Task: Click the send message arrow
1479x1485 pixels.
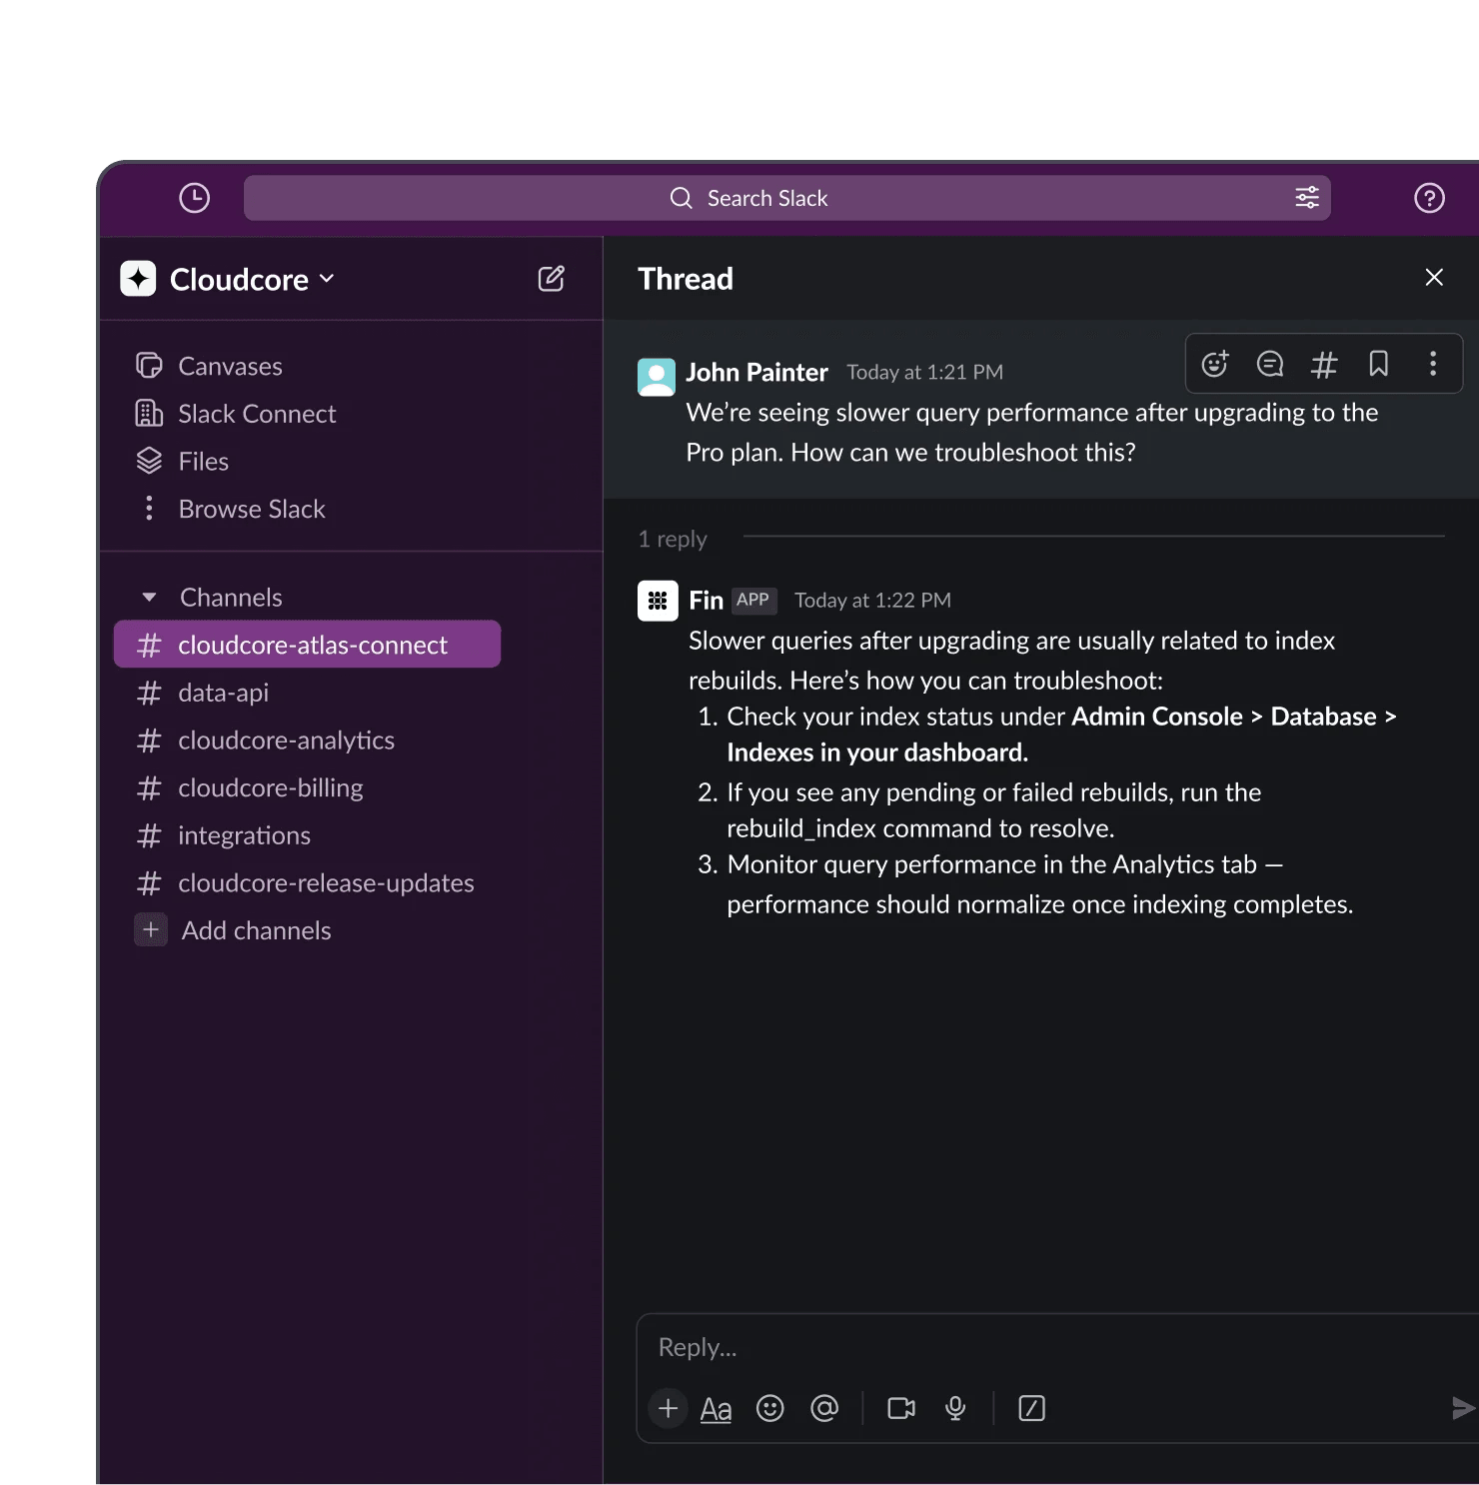Action: click(x=1463, y=1409)
